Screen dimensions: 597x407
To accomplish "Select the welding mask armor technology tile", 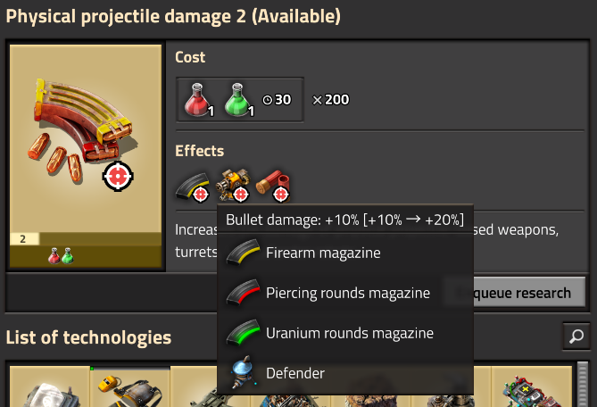I will point(130,387).
